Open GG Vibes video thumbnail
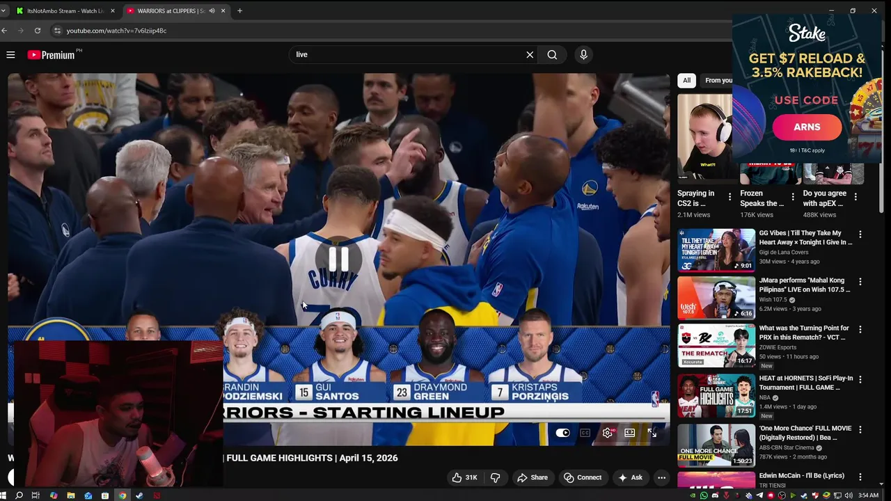 click(x=716, y=250)
